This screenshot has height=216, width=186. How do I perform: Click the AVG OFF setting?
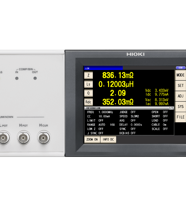point(127,120)
